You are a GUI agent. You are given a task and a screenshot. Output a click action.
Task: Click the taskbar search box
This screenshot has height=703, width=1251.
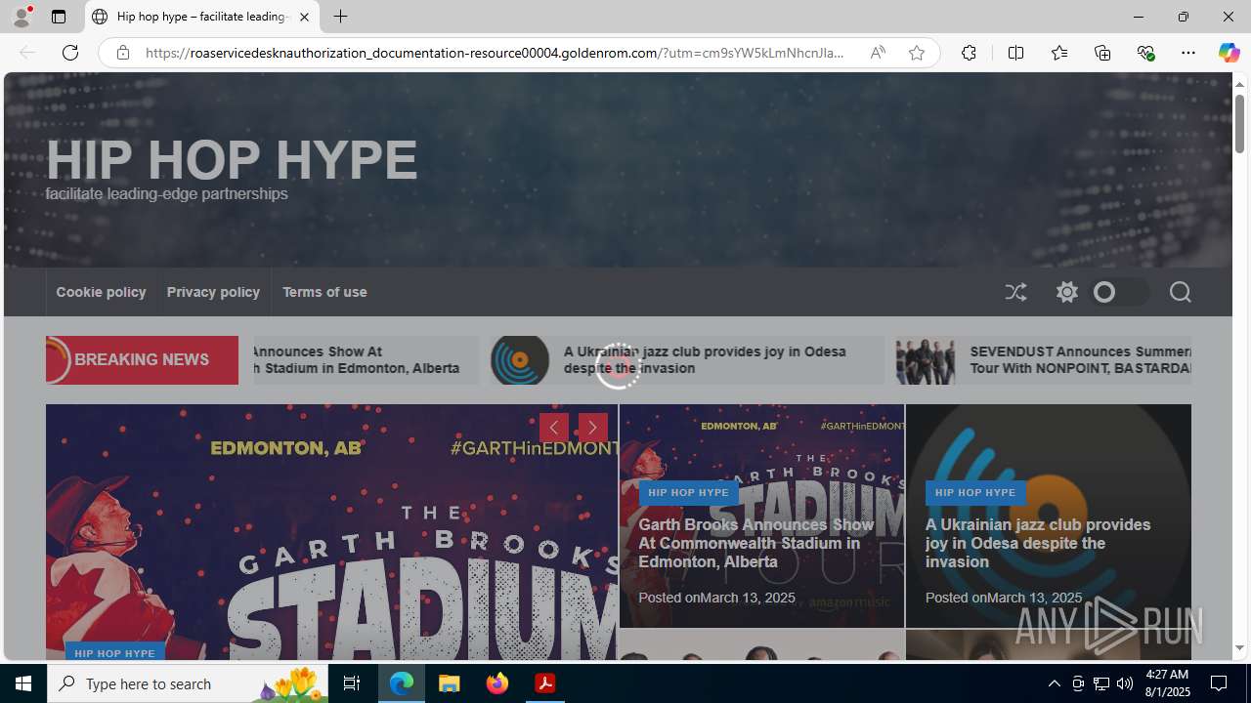click(188, 683)
